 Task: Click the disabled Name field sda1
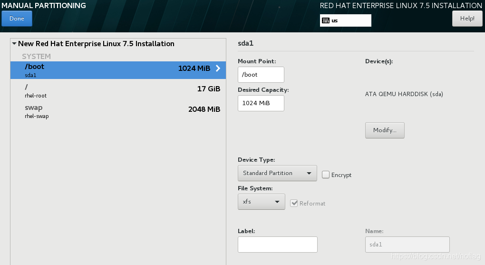(x=407, y=245)
